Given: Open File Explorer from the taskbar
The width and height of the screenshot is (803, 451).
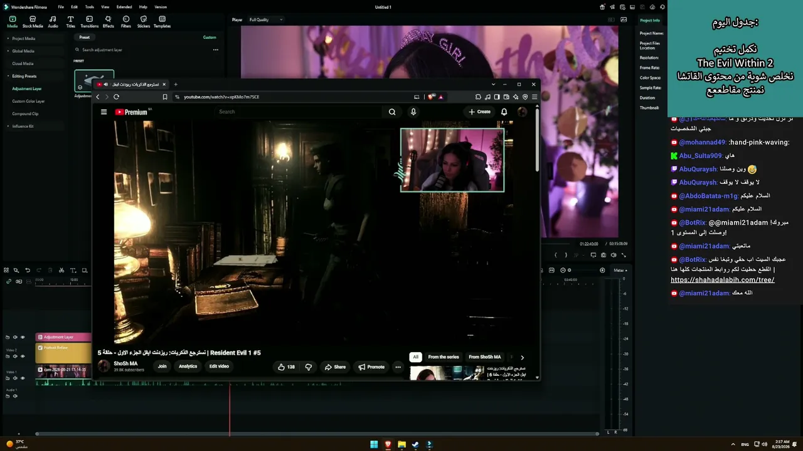Looking at the screenshot, I should tap(401, 445).
